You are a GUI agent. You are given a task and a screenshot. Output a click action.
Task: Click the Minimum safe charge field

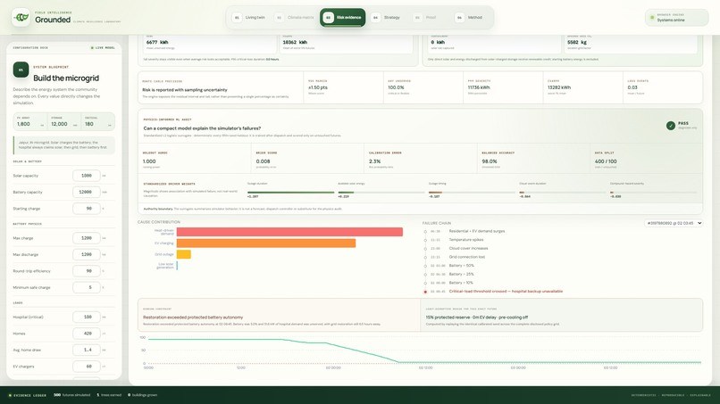(x=87, y=287)
